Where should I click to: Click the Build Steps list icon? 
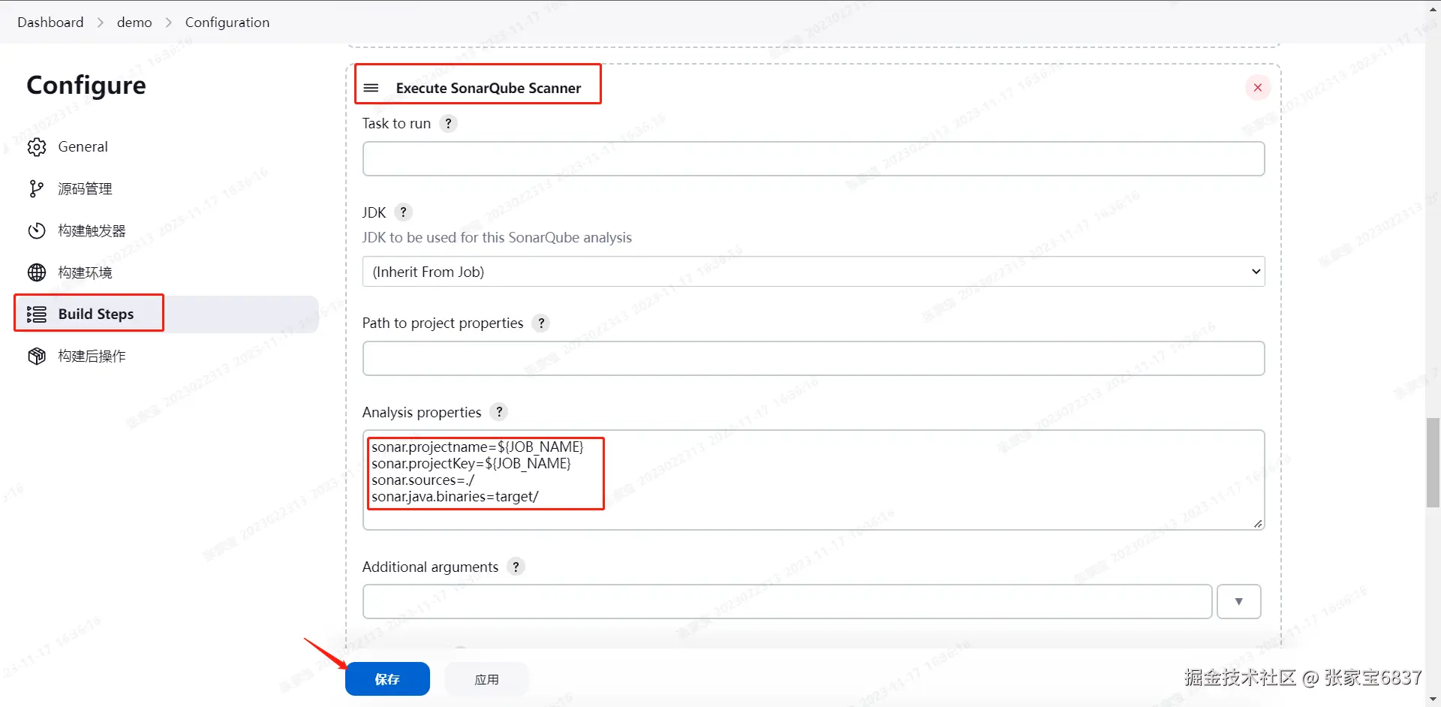pos(37,314)
